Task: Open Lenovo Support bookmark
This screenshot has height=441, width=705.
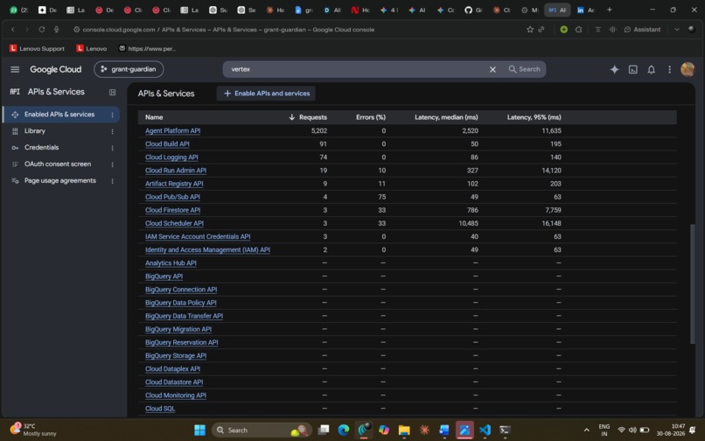Action: tap(38, 49)
